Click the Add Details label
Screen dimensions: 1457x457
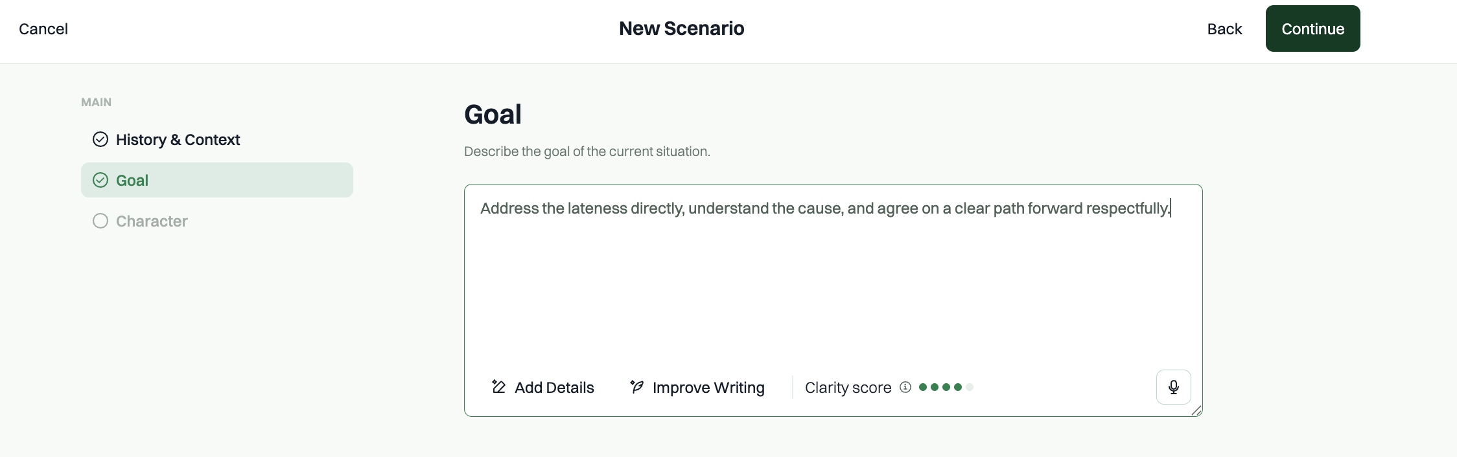(554, 387)
